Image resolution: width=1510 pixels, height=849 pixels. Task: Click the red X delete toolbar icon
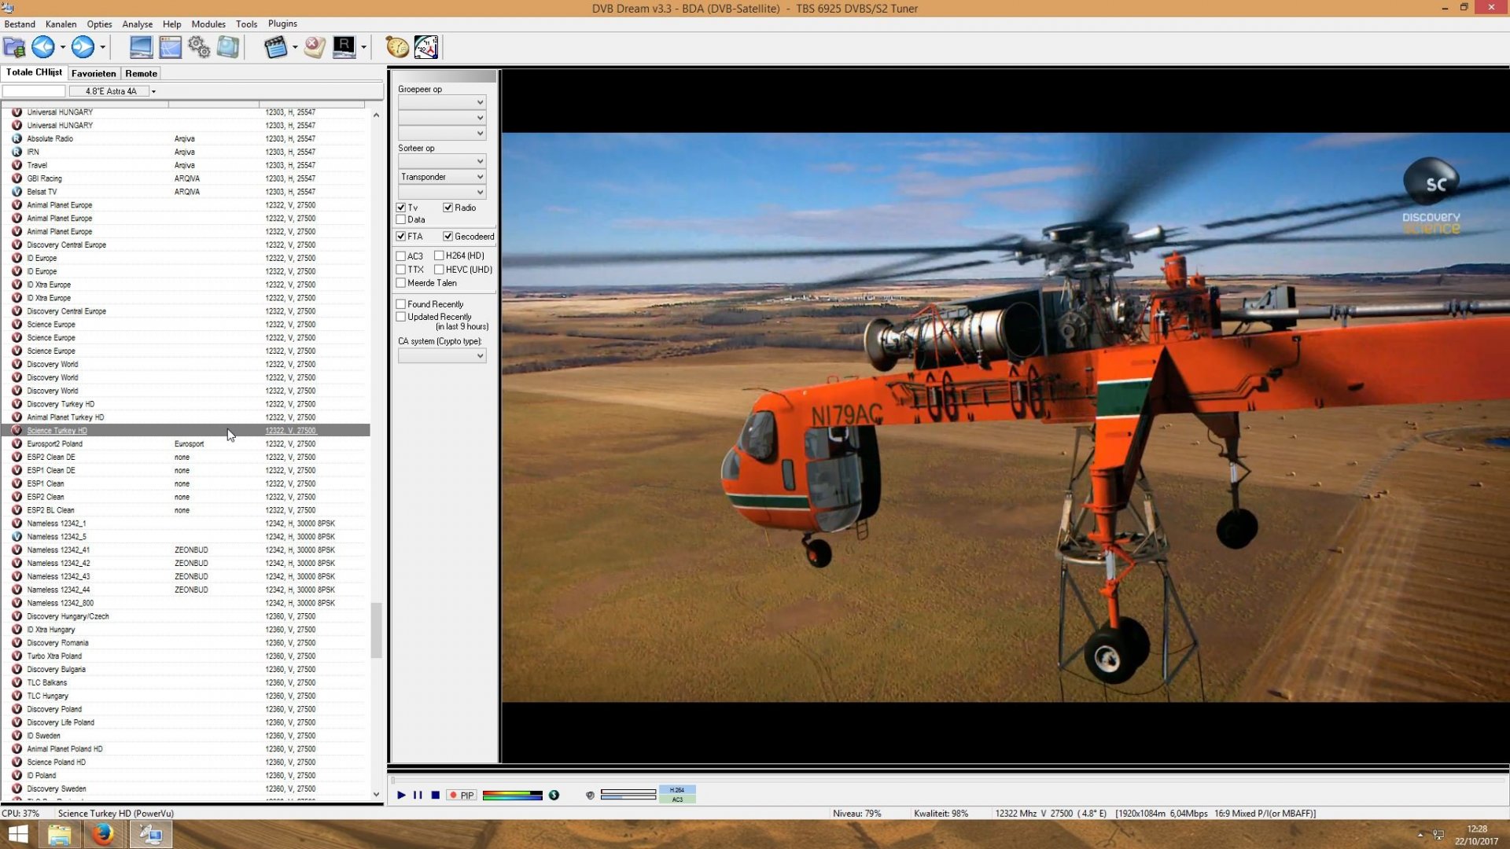(314, 47)
